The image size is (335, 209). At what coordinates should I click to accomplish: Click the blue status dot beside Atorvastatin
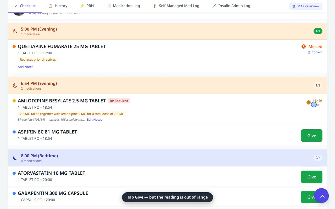point(14,173)
